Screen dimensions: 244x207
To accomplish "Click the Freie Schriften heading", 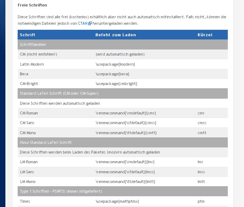I will [x=32, y=5].
